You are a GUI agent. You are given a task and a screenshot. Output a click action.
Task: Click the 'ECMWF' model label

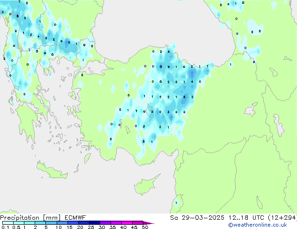[75, 218]
